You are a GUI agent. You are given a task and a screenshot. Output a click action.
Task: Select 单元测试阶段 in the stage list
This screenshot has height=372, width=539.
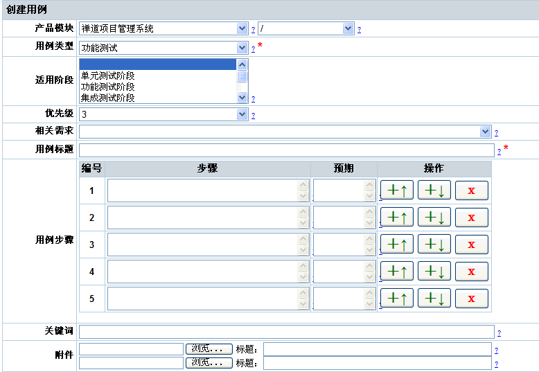[158, 76]
